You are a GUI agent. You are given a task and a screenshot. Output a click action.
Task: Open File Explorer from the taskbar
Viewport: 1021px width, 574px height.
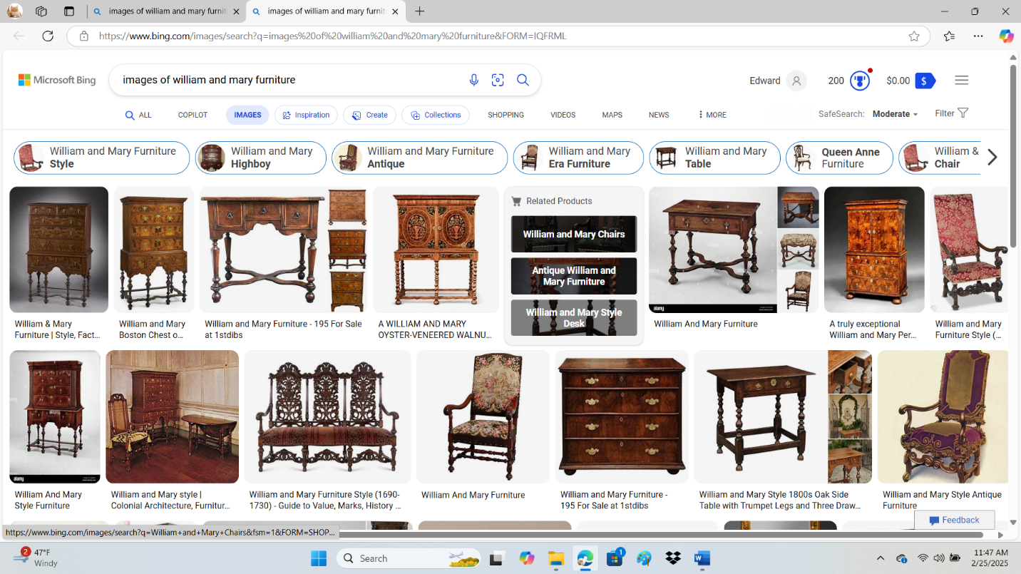[x=556, y=558]
